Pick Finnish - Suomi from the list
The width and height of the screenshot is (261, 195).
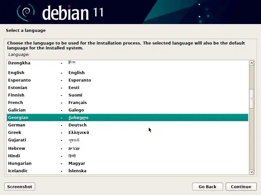point(128,95)
